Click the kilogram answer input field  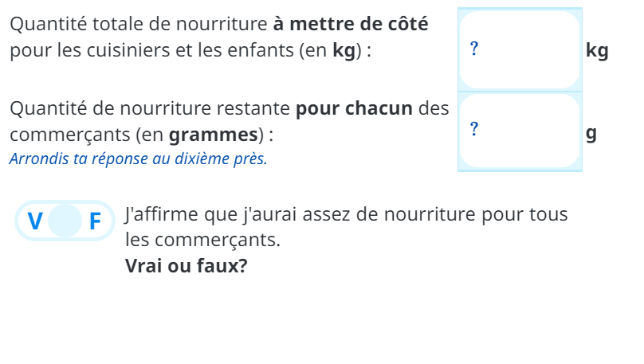520,49
